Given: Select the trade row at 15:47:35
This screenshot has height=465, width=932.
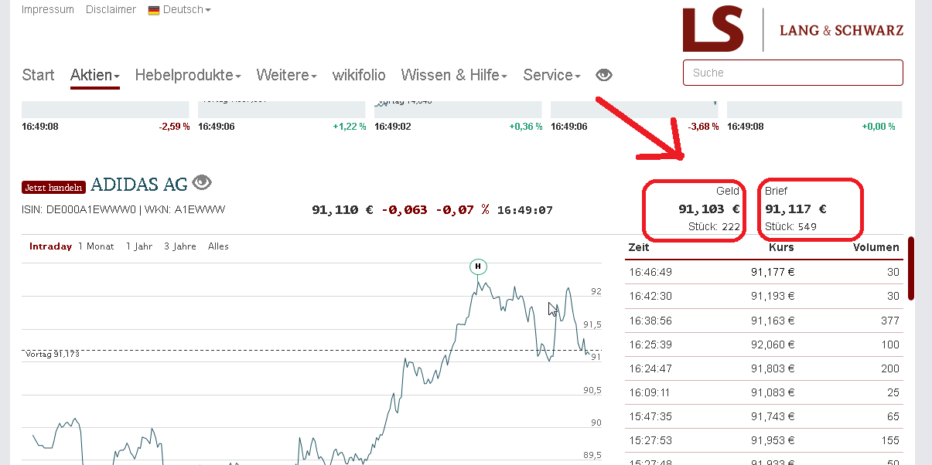Looking at the screenshot, I should click(x=763, y=417).
